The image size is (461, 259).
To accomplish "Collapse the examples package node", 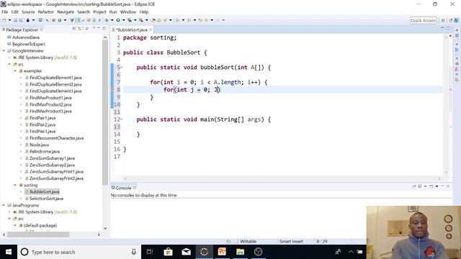I will [15, 71].
